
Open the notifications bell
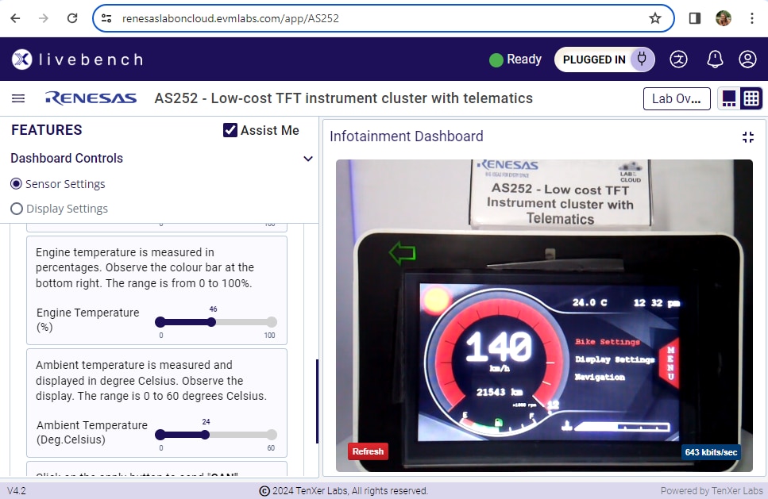[x=715, y=59]
